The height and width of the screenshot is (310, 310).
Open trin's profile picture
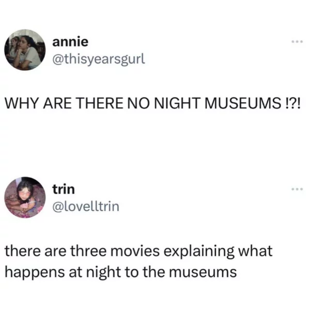pos(25,197)
